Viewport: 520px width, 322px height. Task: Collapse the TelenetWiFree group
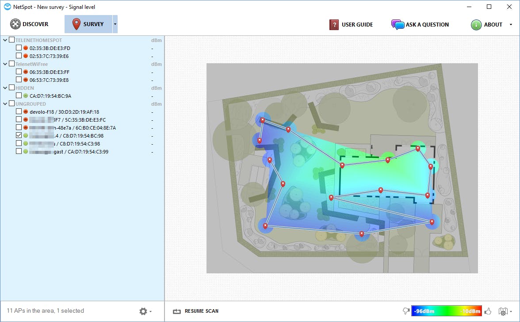(x=5, y=64)
